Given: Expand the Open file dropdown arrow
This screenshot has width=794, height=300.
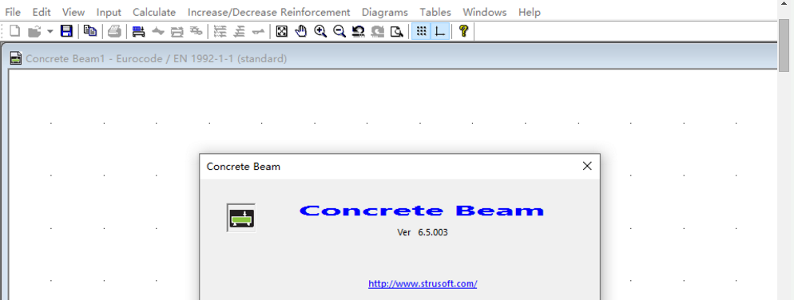Looking at the screenshot, I should point(50,31).
